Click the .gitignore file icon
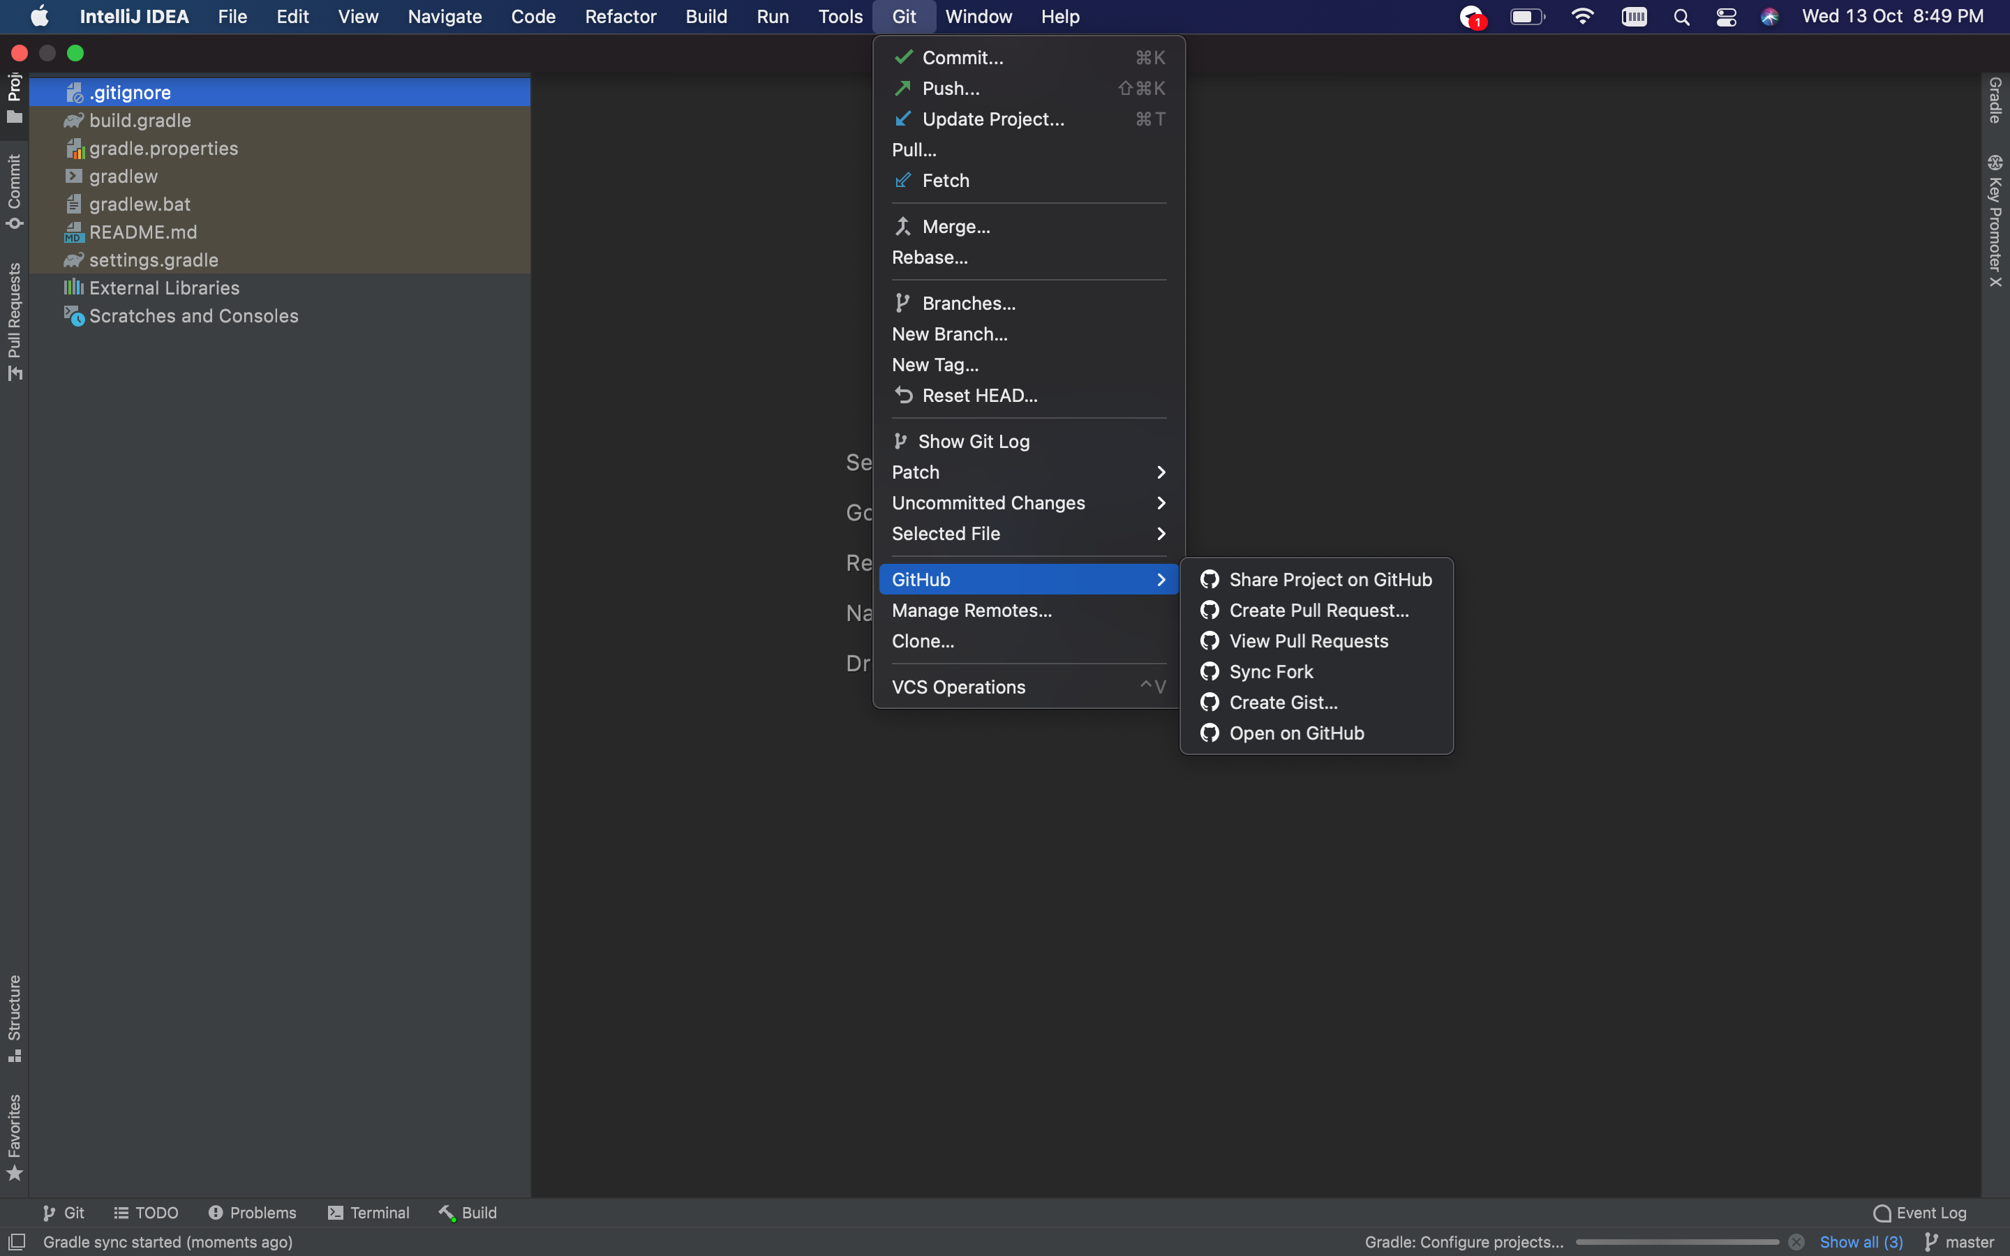The height and width of the screenshot is (1256, 2010). [75, 92]
